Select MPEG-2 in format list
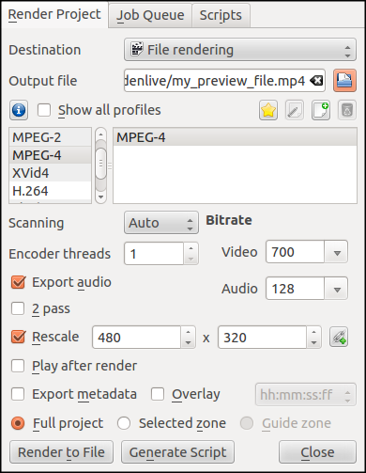Screen dimensions: 366x473 coord(50,137)
